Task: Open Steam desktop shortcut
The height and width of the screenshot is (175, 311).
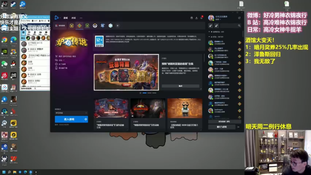Action: (13, 5)
